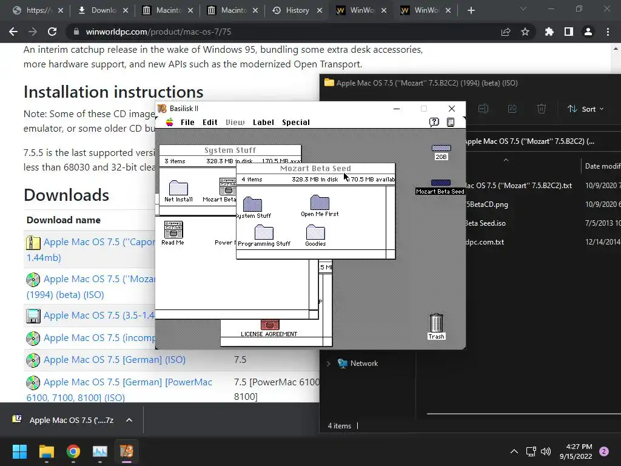Open volume control in system tray
Screen dimensions: 621x466
pyautogui.click(x=546, y=451)
